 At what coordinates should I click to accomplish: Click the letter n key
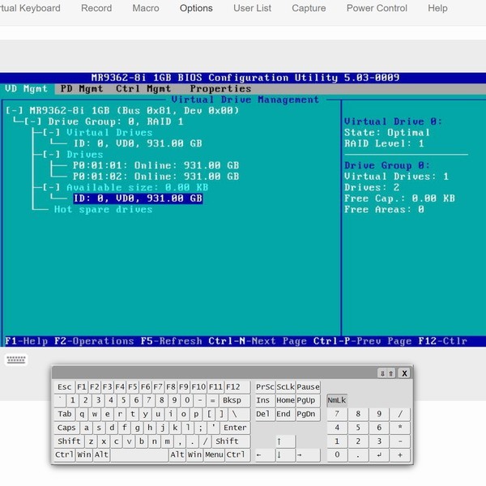click(155, 441)
